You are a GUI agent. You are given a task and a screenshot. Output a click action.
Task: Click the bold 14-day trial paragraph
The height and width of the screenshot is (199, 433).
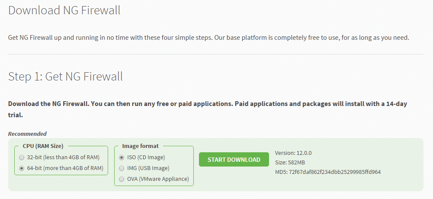point(208,109)
